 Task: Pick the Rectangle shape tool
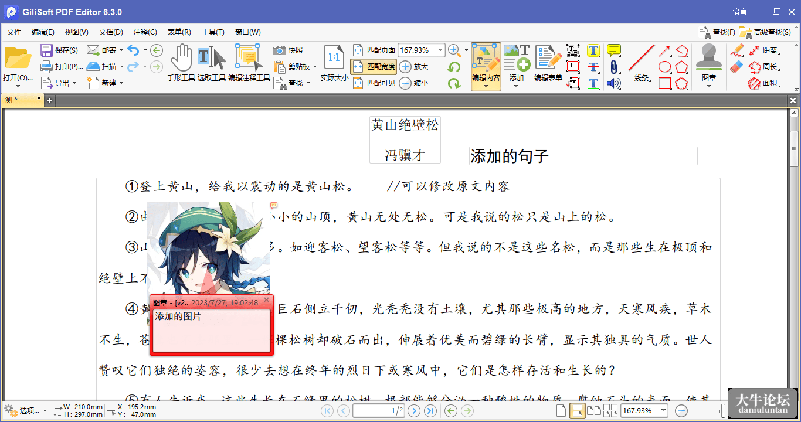664,83
